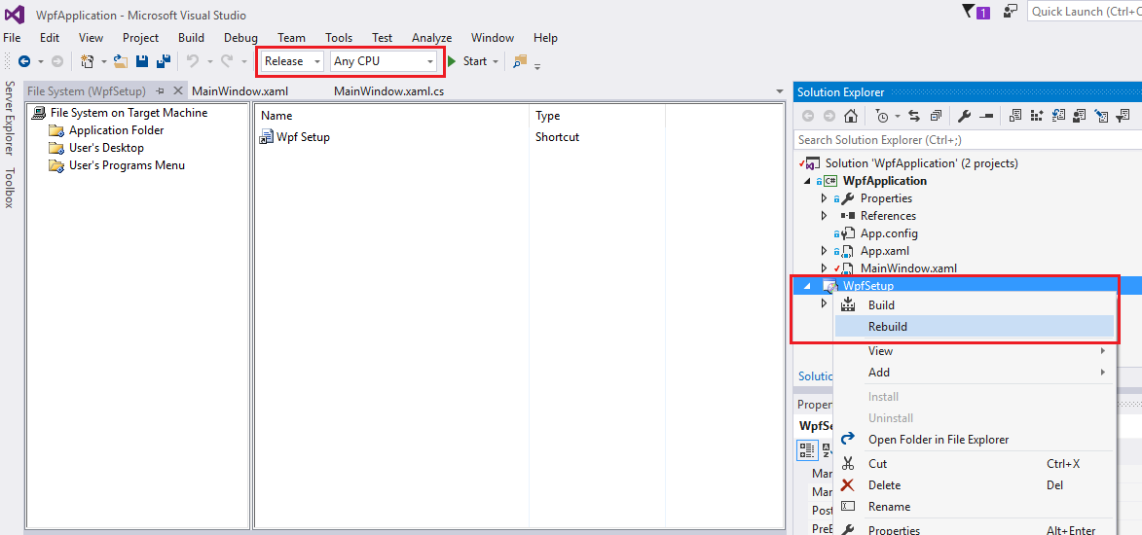Open the Any CPU platform dropdown
This screenshot has width=1142, height=535.
[x=384, y=61]
